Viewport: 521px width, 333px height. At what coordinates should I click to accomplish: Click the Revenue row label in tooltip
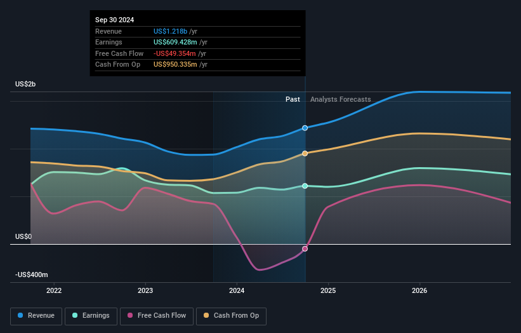109,31
